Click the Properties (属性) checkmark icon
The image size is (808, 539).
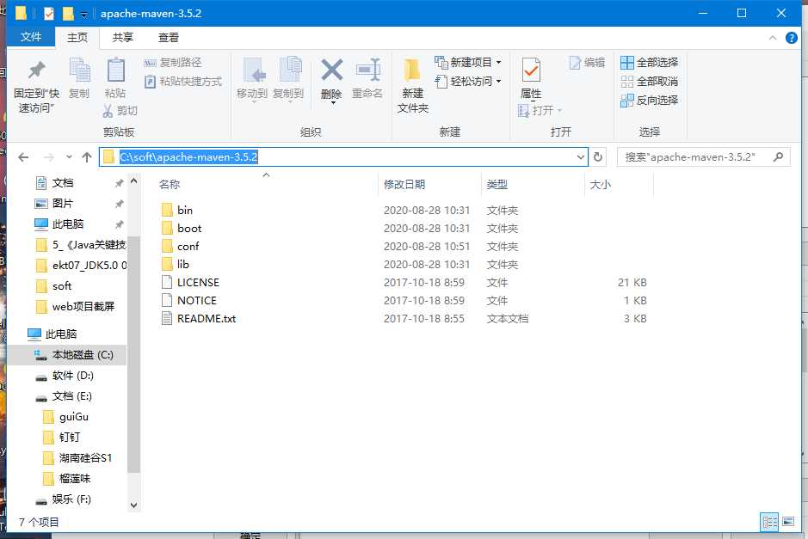(531, 70)
